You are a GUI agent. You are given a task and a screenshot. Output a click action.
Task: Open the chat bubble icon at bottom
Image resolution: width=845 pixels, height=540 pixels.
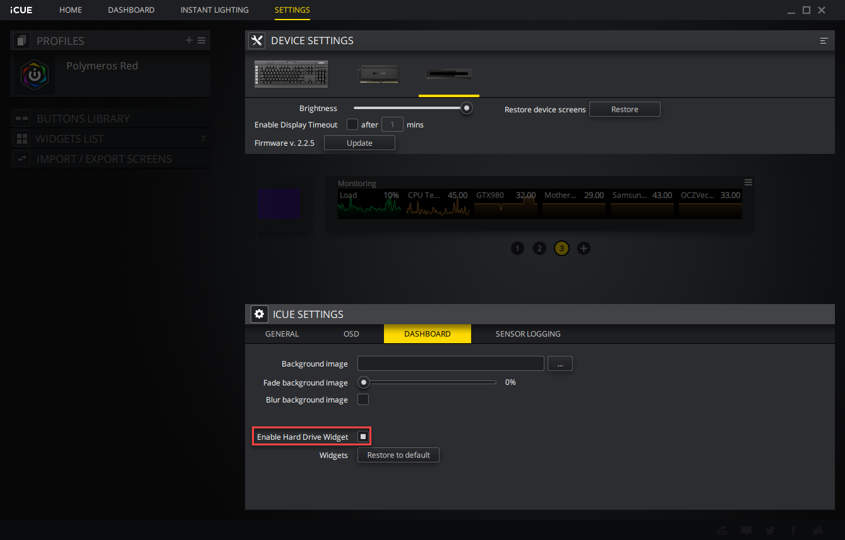[x=746, y=531]
